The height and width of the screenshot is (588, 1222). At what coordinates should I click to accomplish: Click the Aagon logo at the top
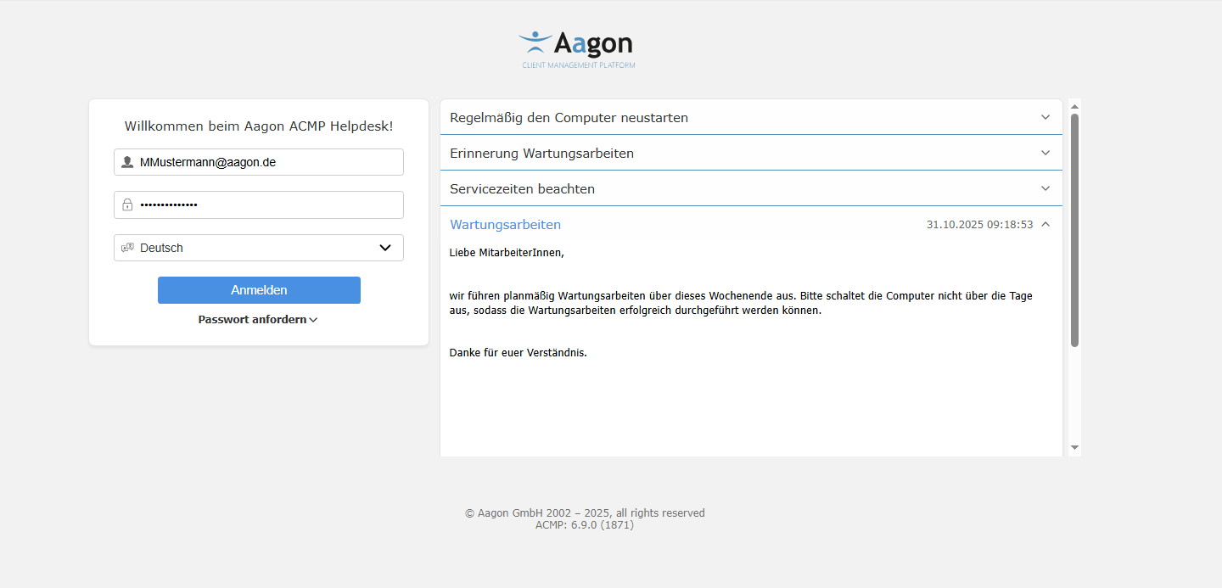pos(576,42)
